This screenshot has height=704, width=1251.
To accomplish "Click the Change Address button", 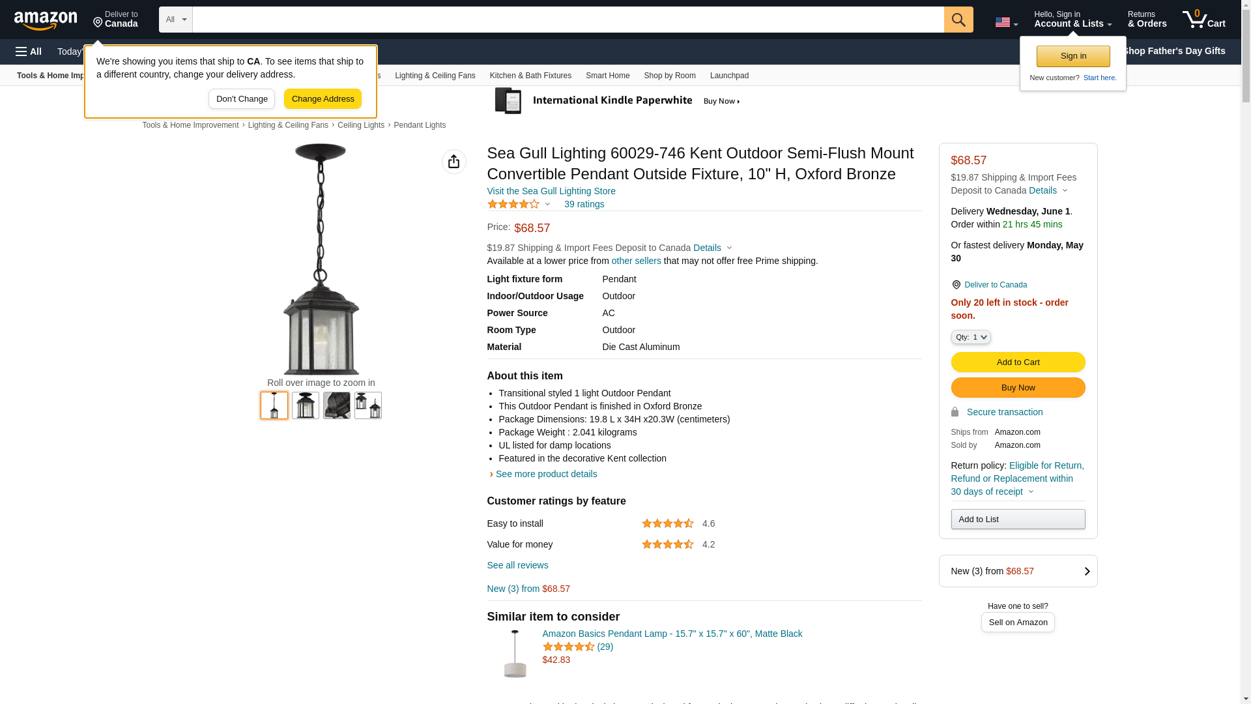I will (x=323, y=99).
